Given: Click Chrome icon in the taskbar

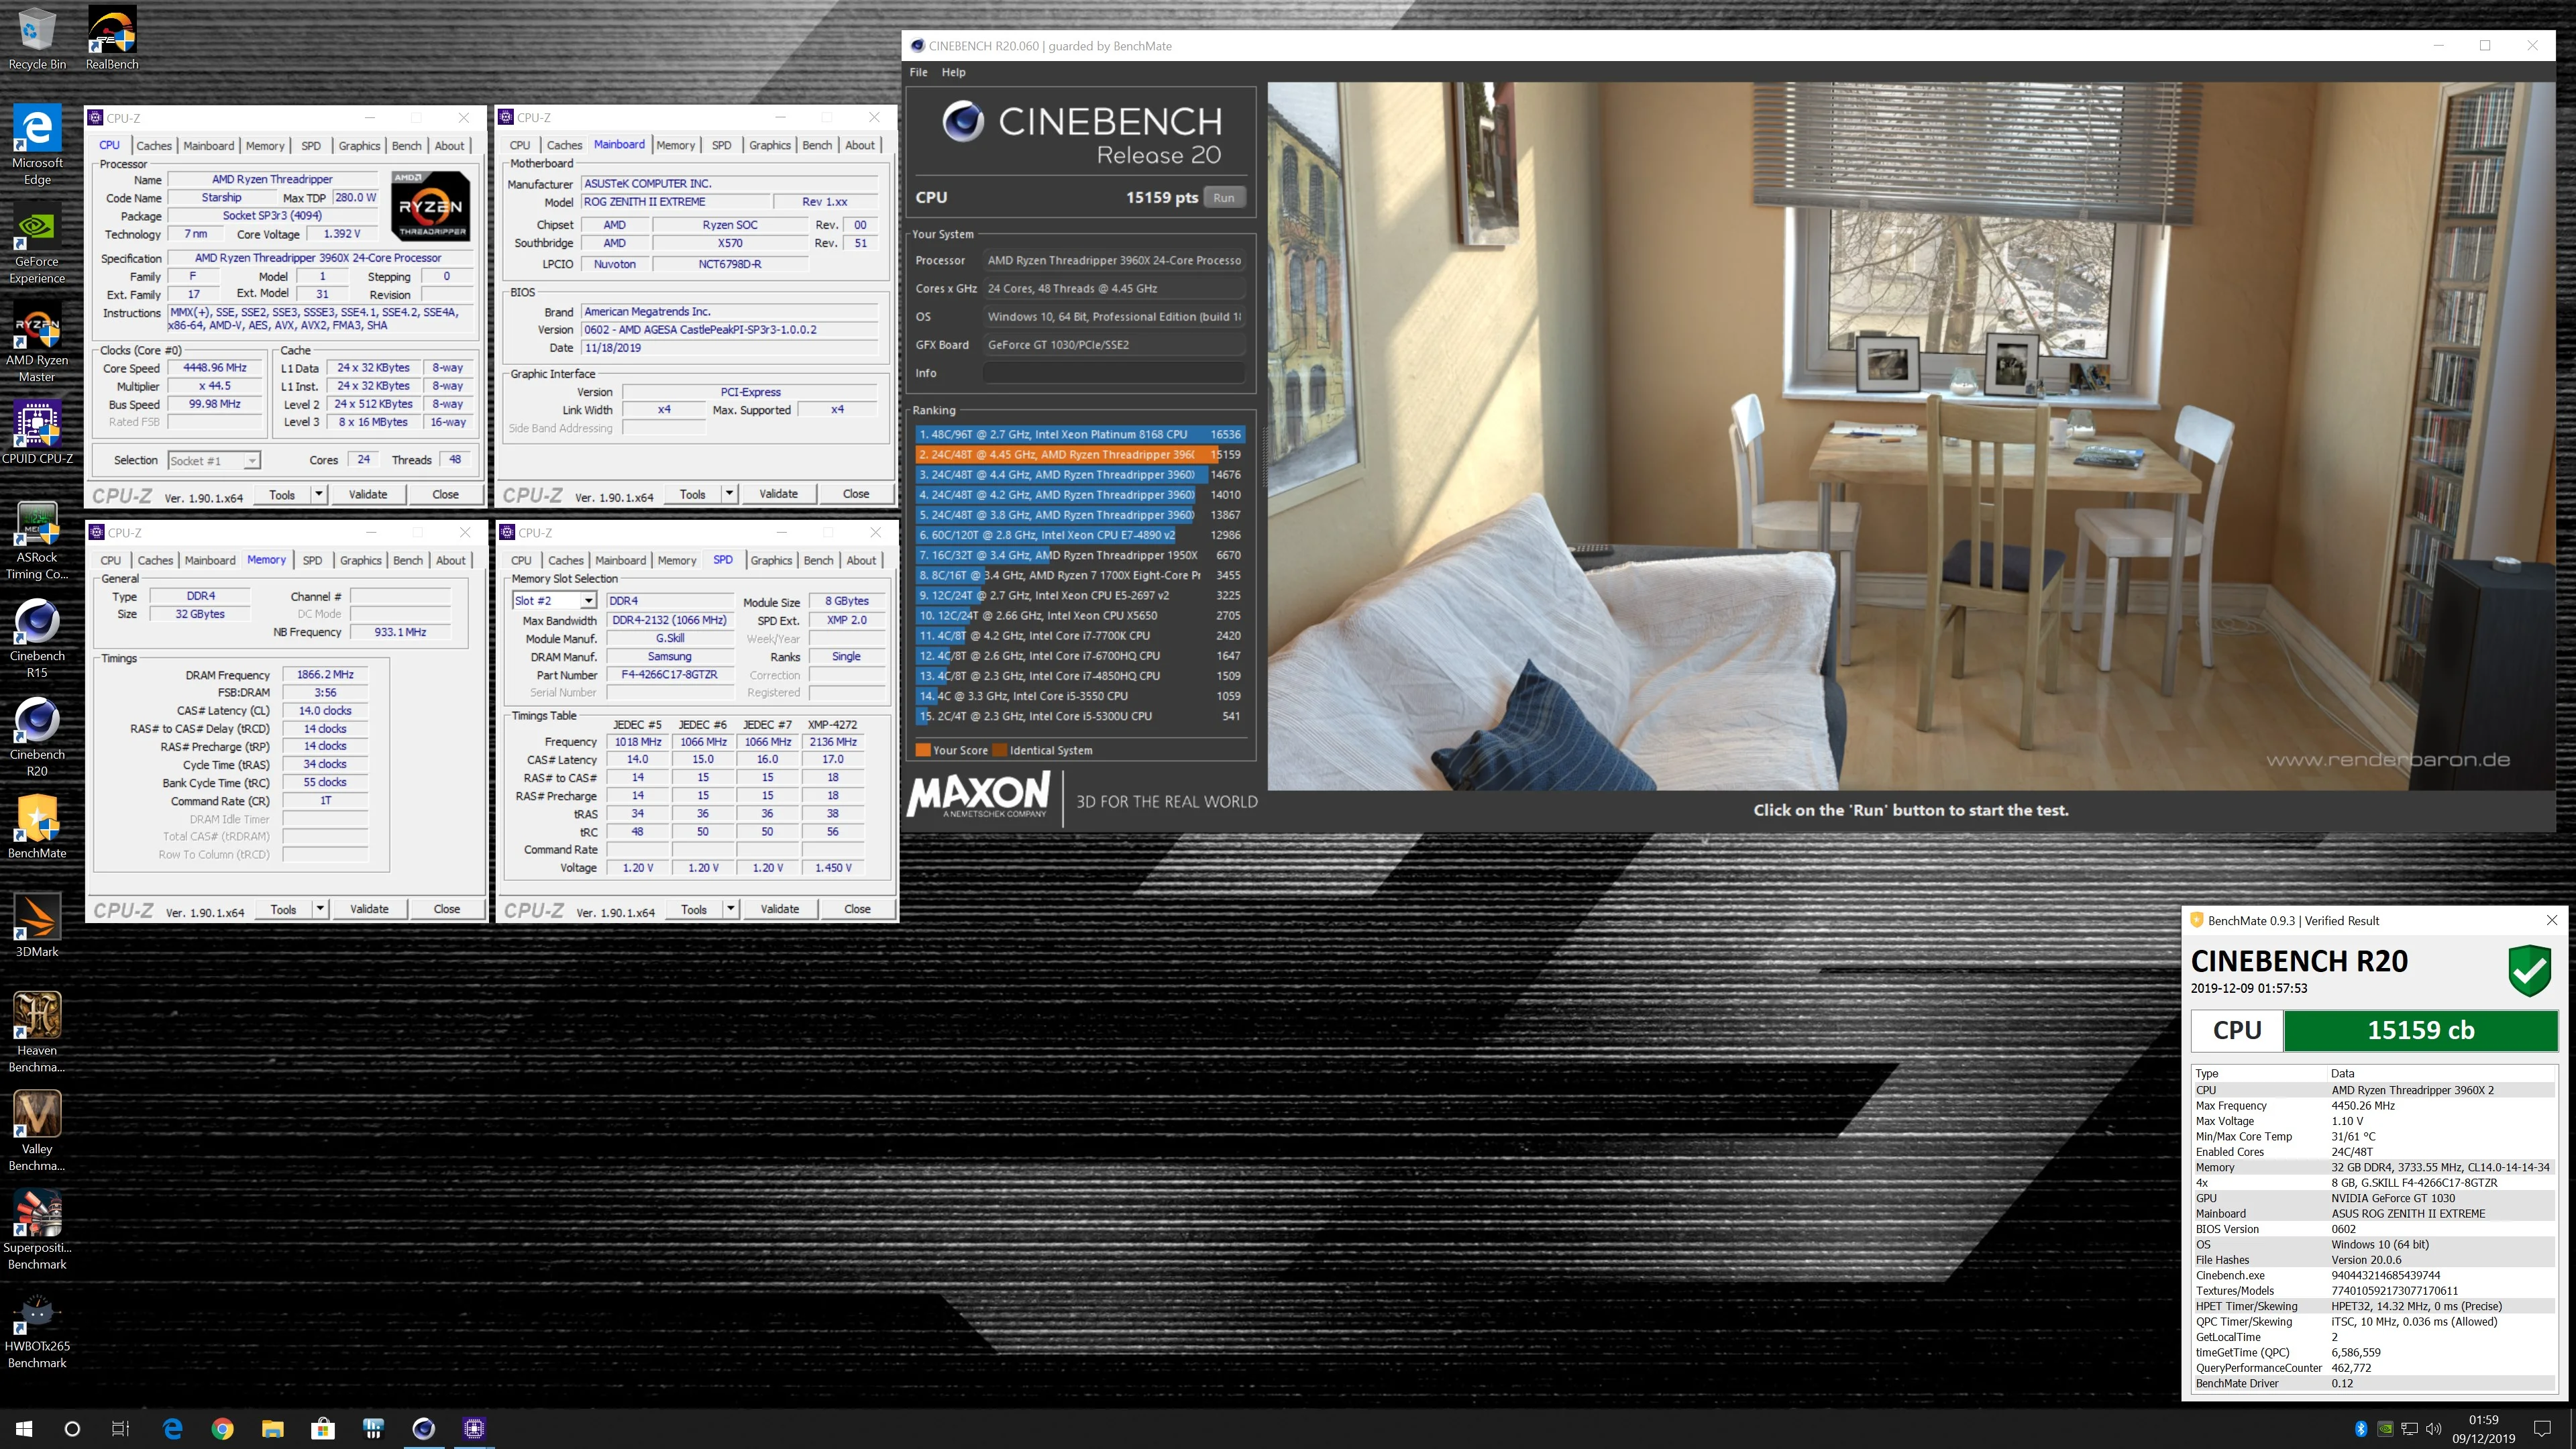Looking at the screenshot, I should [222, 1428].
